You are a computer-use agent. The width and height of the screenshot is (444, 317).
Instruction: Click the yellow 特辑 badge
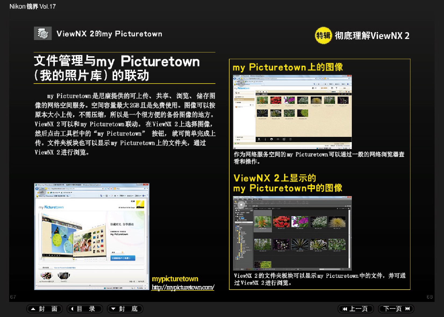323,35
